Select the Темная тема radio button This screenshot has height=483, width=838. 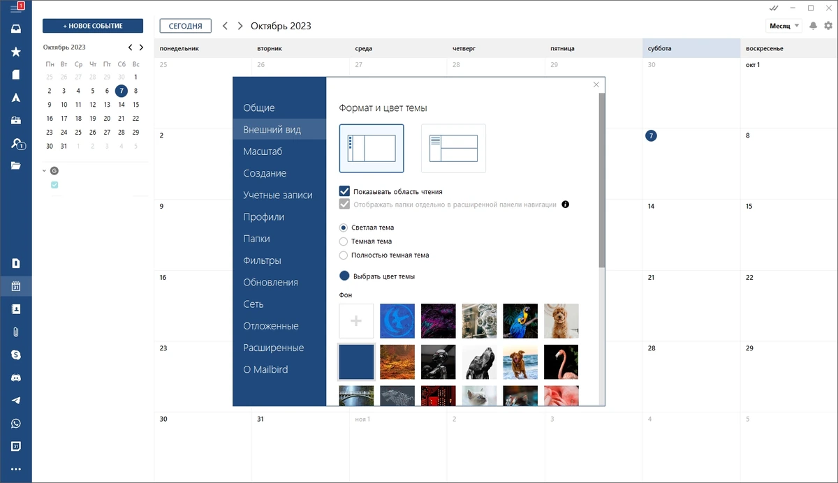click(344, 241)
